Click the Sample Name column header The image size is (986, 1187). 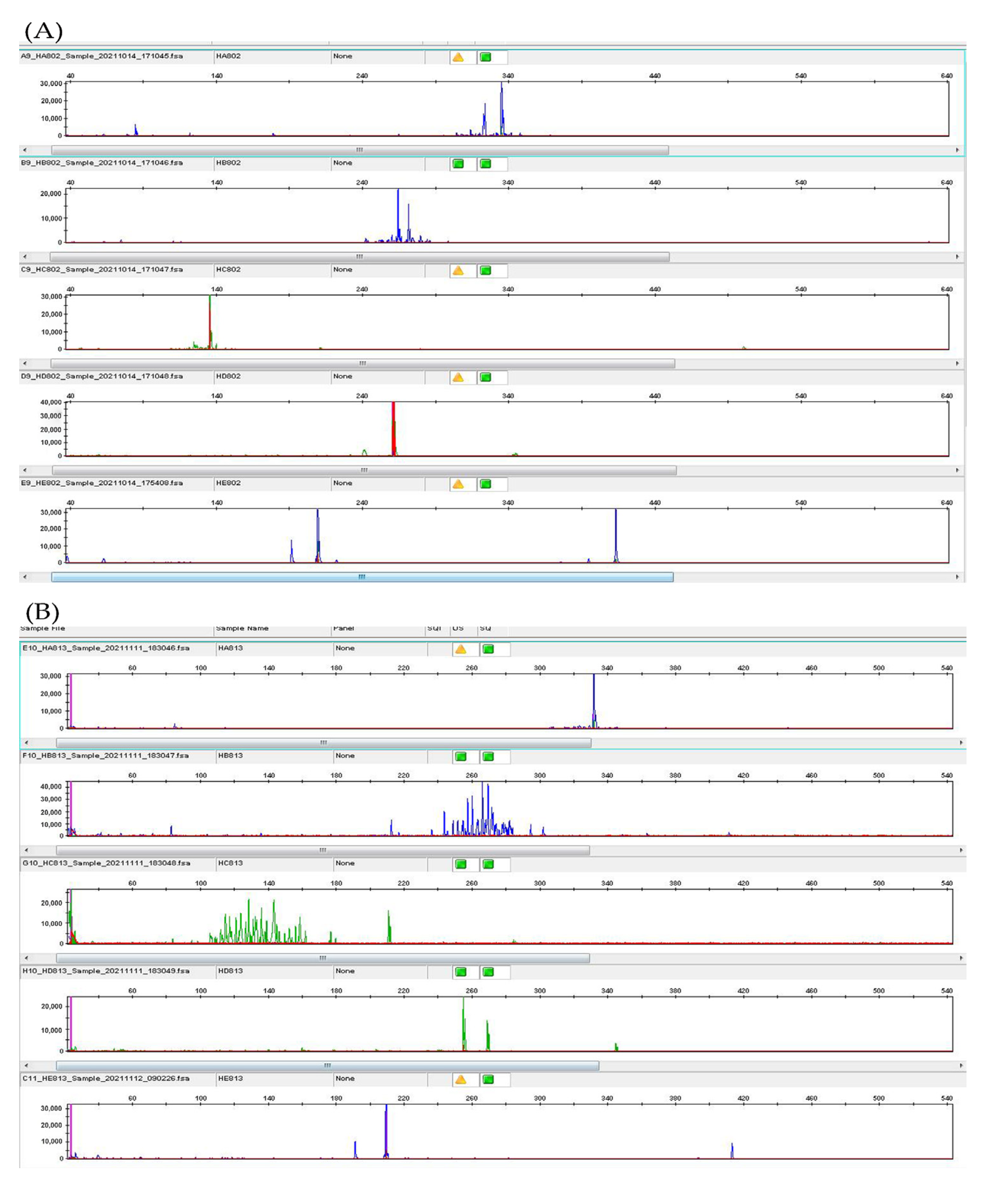click(242, 629)
